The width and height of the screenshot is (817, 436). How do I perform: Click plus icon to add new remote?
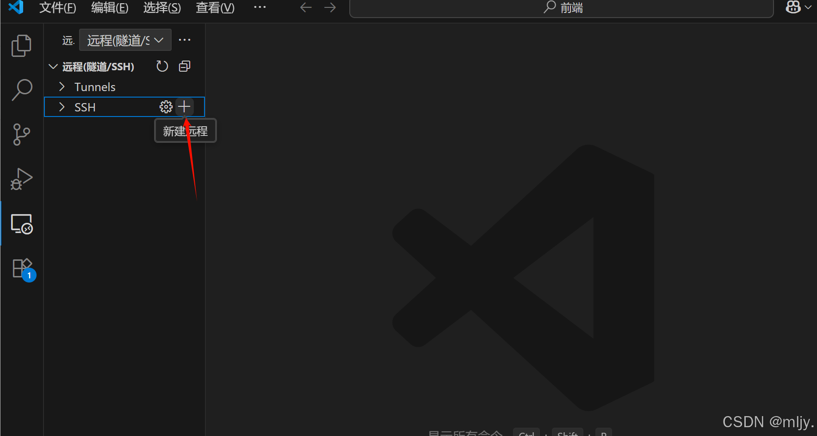coord(184,107)
